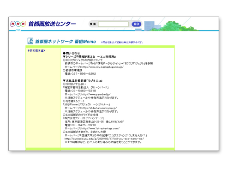Click the TOP link under the logo
Screen dimensions: 227x182
coord(18,30)
